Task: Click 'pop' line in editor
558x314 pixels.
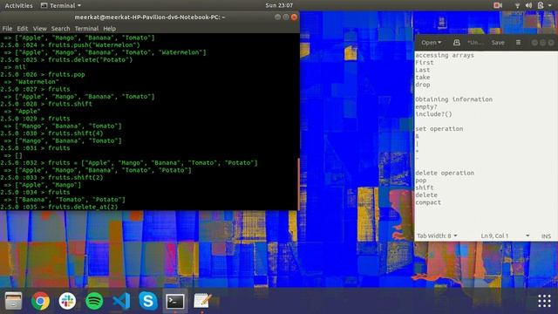Action: pyautogui.click(x=420, y=181)
